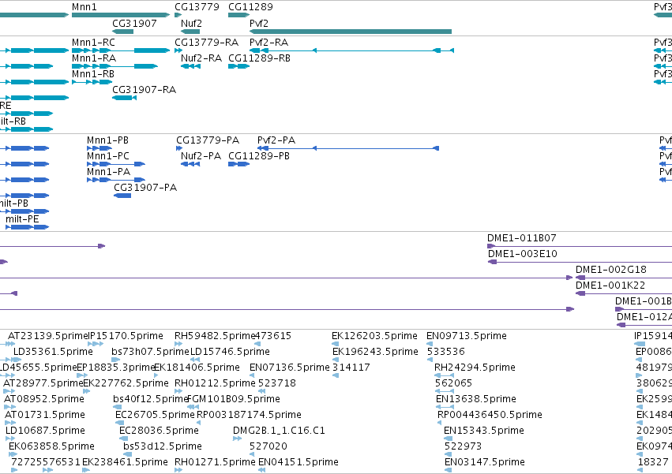Select the RH24294.5prime EST glyph
This screenshot has width=672, height=474.
(x=444, y=375)
